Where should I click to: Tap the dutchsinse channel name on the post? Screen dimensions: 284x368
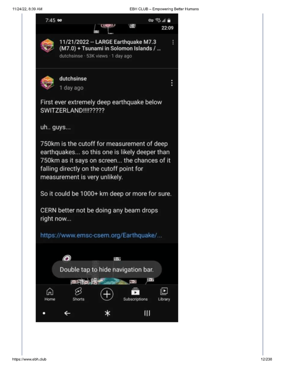pos(73,78)
